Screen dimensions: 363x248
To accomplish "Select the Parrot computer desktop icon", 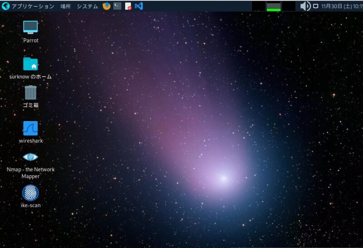I will (x=30, y=27).
